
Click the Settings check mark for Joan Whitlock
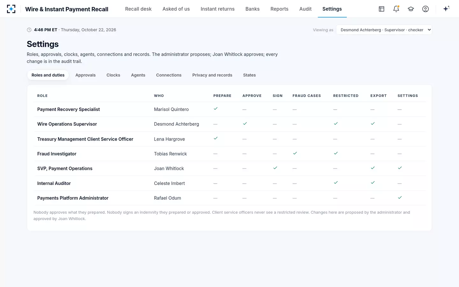click(400, 168)
